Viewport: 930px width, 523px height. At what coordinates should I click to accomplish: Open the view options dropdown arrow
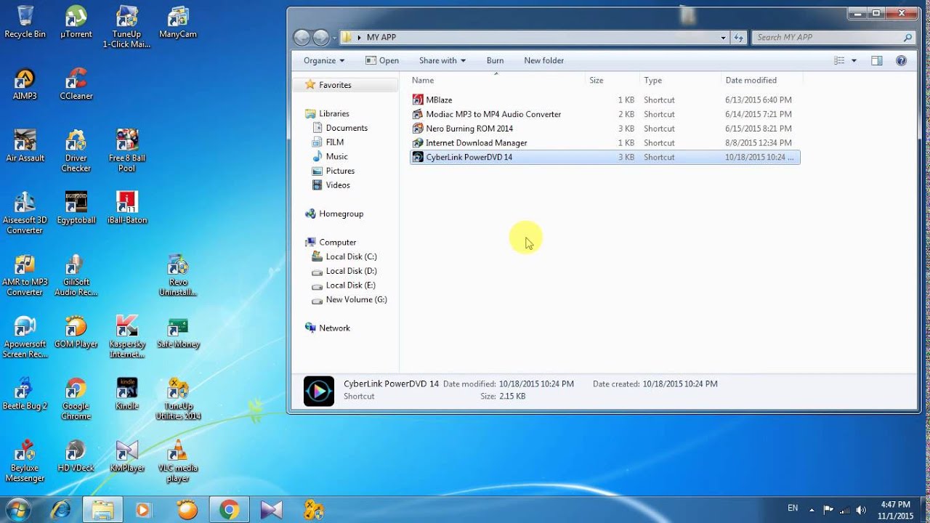click(854, 60)
